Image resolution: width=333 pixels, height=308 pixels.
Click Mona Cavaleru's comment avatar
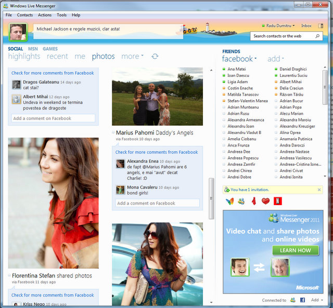(x=120, y=190)
